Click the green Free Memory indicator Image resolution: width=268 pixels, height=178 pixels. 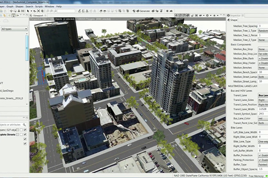click(266, 176)
